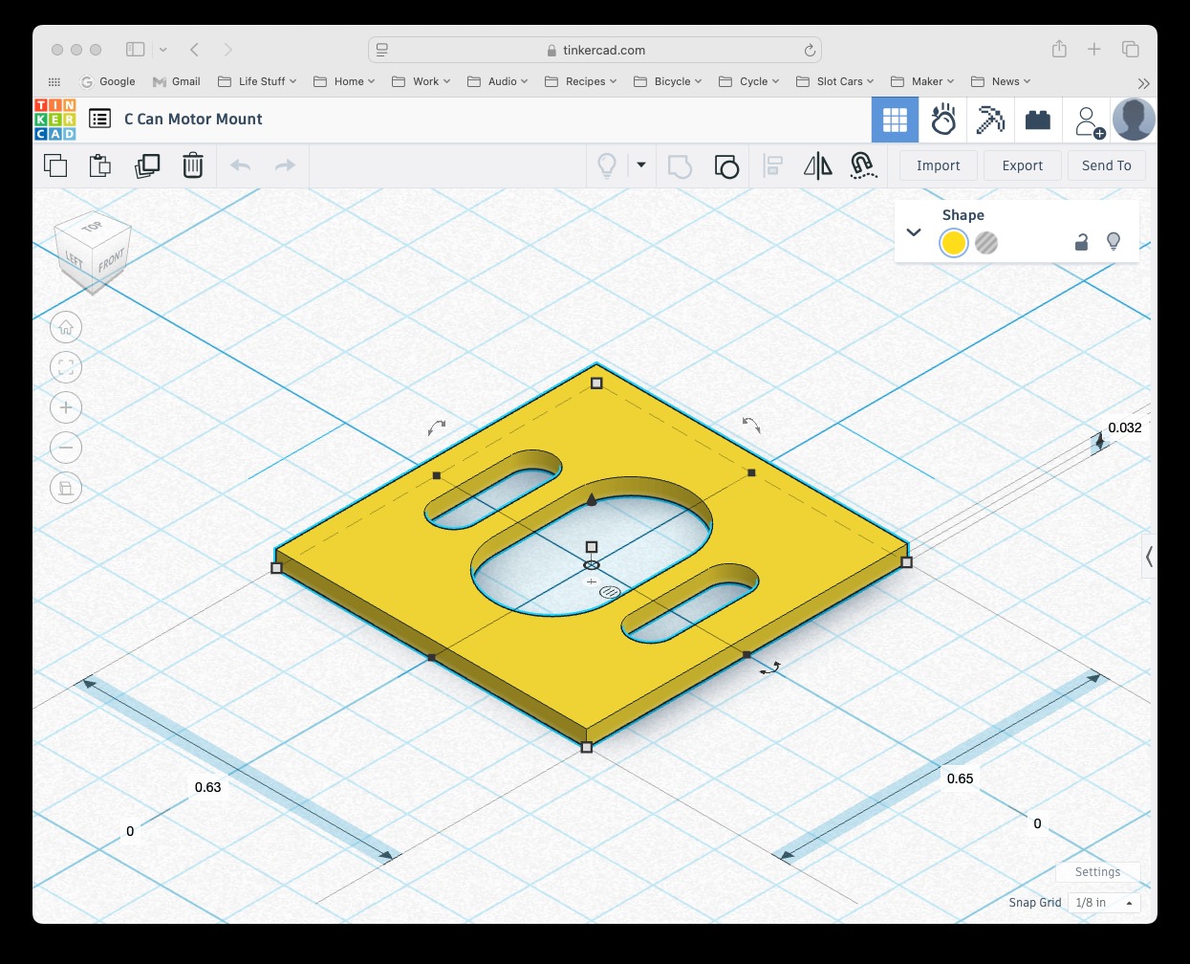Open the Blocks pickaxe mode
This screenshot has height=964, width=1190.
[990, 120]
